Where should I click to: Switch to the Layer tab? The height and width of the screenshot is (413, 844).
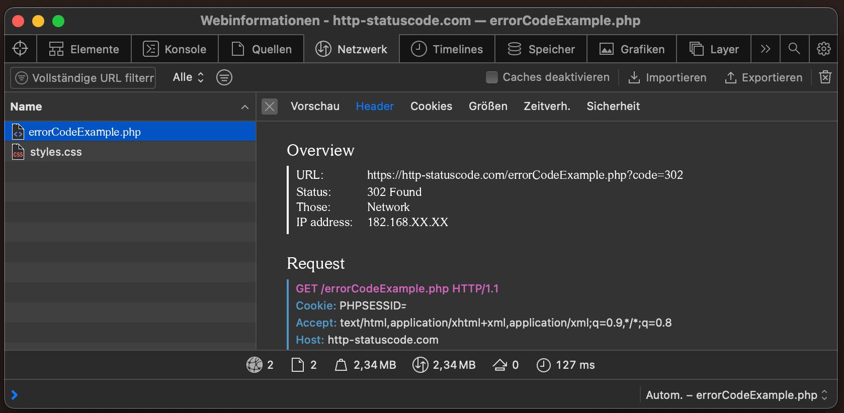(x=714, y=49)
